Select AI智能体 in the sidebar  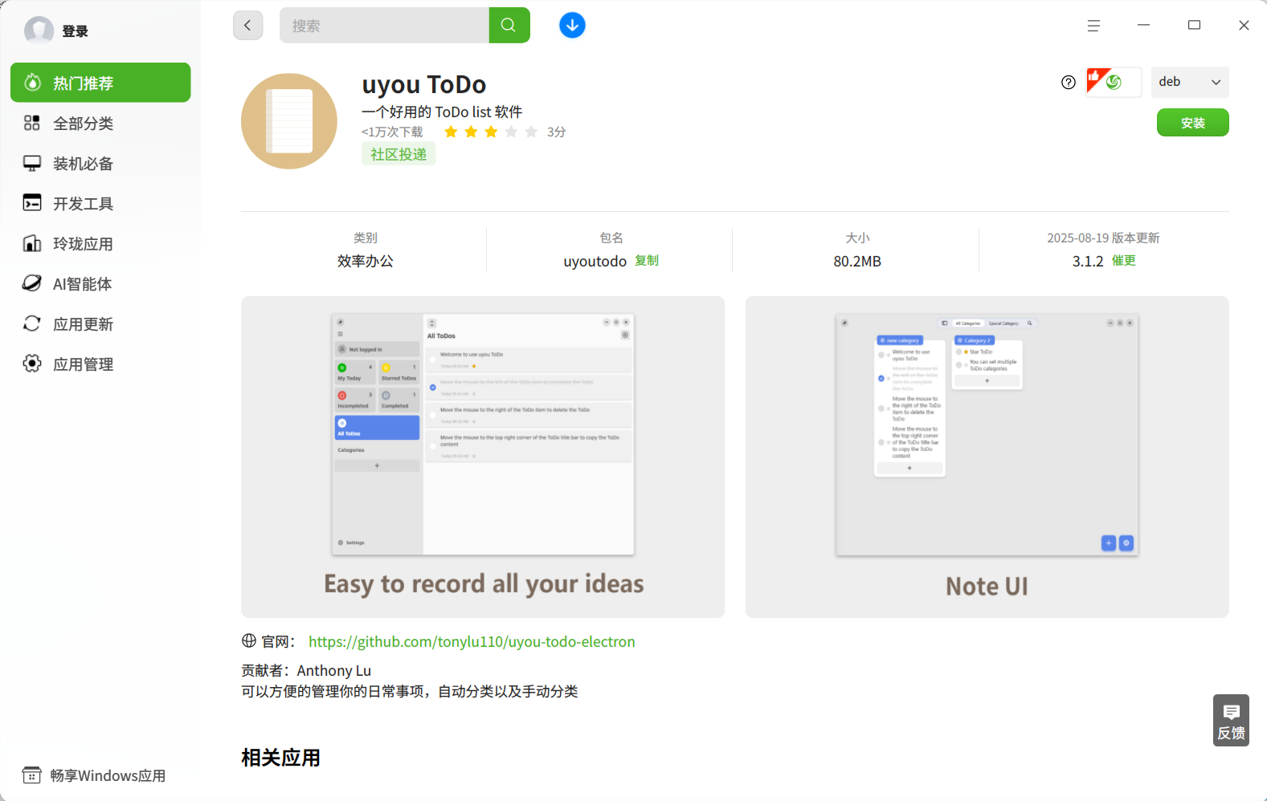point(100,283)
